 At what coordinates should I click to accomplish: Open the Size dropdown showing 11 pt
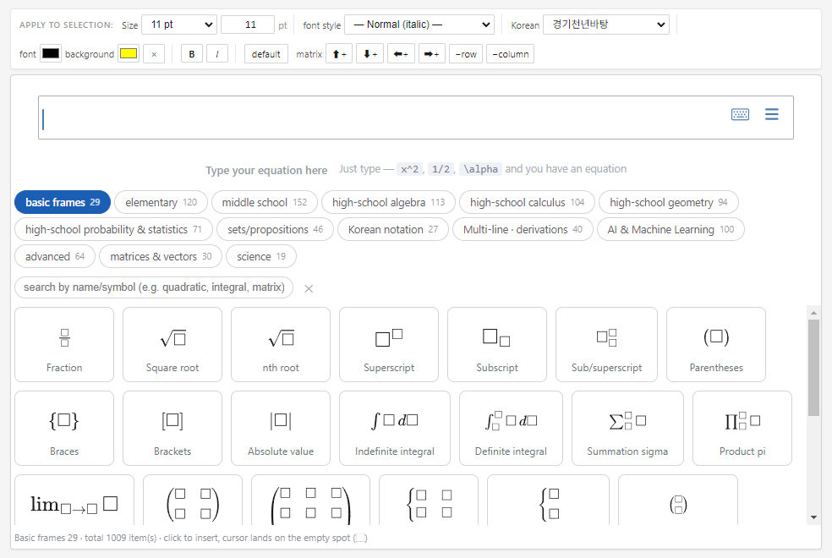[179, 25]
